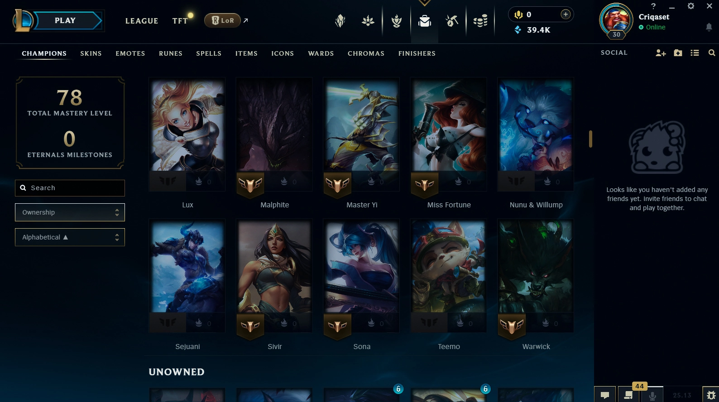Screen dimensions: 719x402
Task: Open the Collection backpack icon
Action: 424,21
